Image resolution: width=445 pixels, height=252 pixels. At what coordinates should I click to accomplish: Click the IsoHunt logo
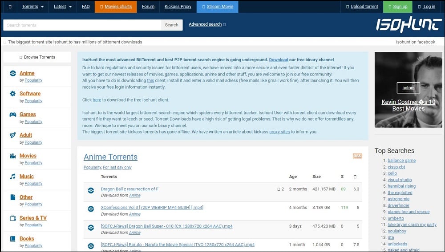[x=409, y=24]
